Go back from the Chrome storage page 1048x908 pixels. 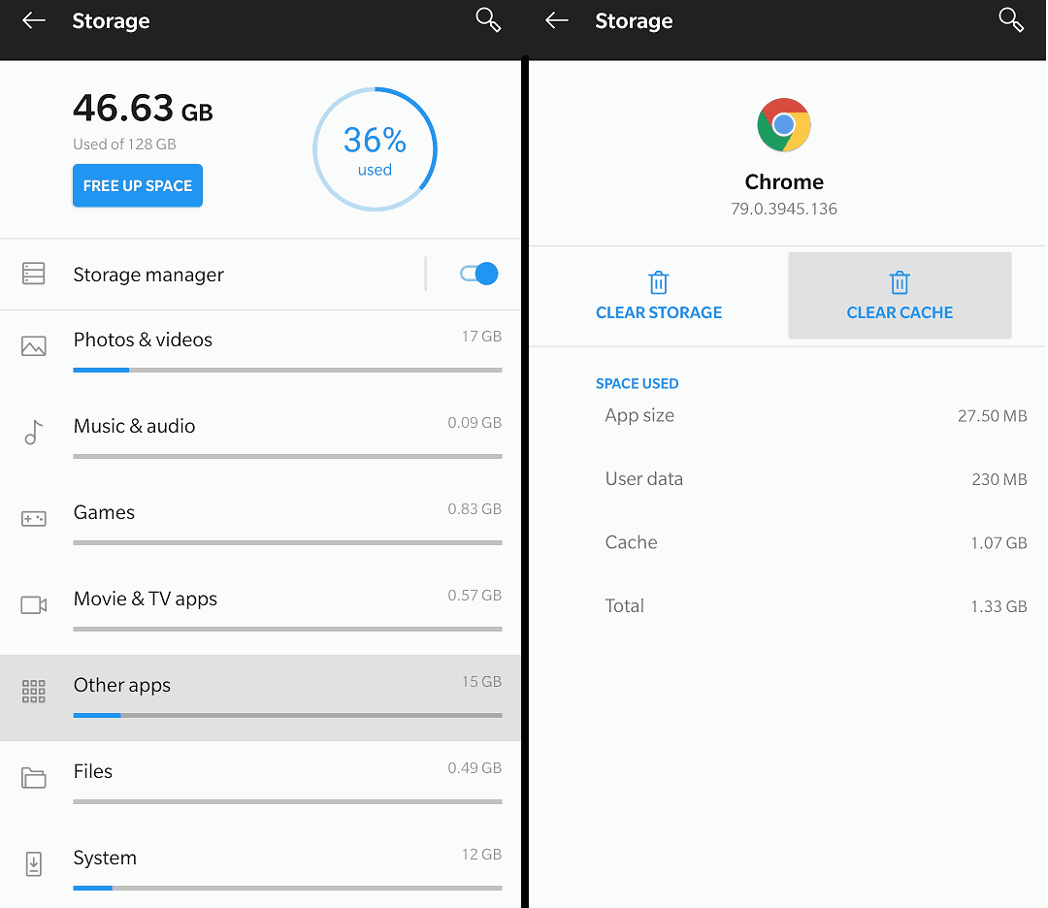point(556,19)
